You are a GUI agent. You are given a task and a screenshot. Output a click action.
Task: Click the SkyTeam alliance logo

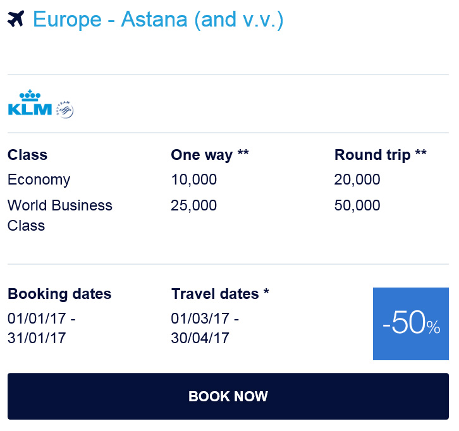point(65,109)
